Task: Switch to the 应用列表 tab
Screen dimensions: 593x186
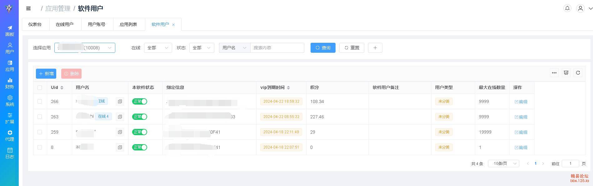Action: click(x=128, y=24)
